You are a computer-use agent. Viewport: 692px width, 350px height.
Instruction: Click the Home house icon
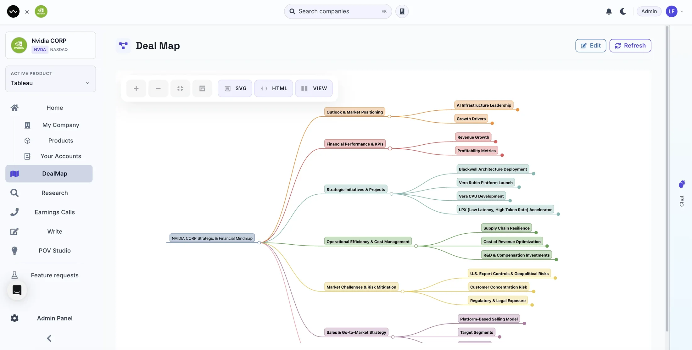[x=14, y=108]
